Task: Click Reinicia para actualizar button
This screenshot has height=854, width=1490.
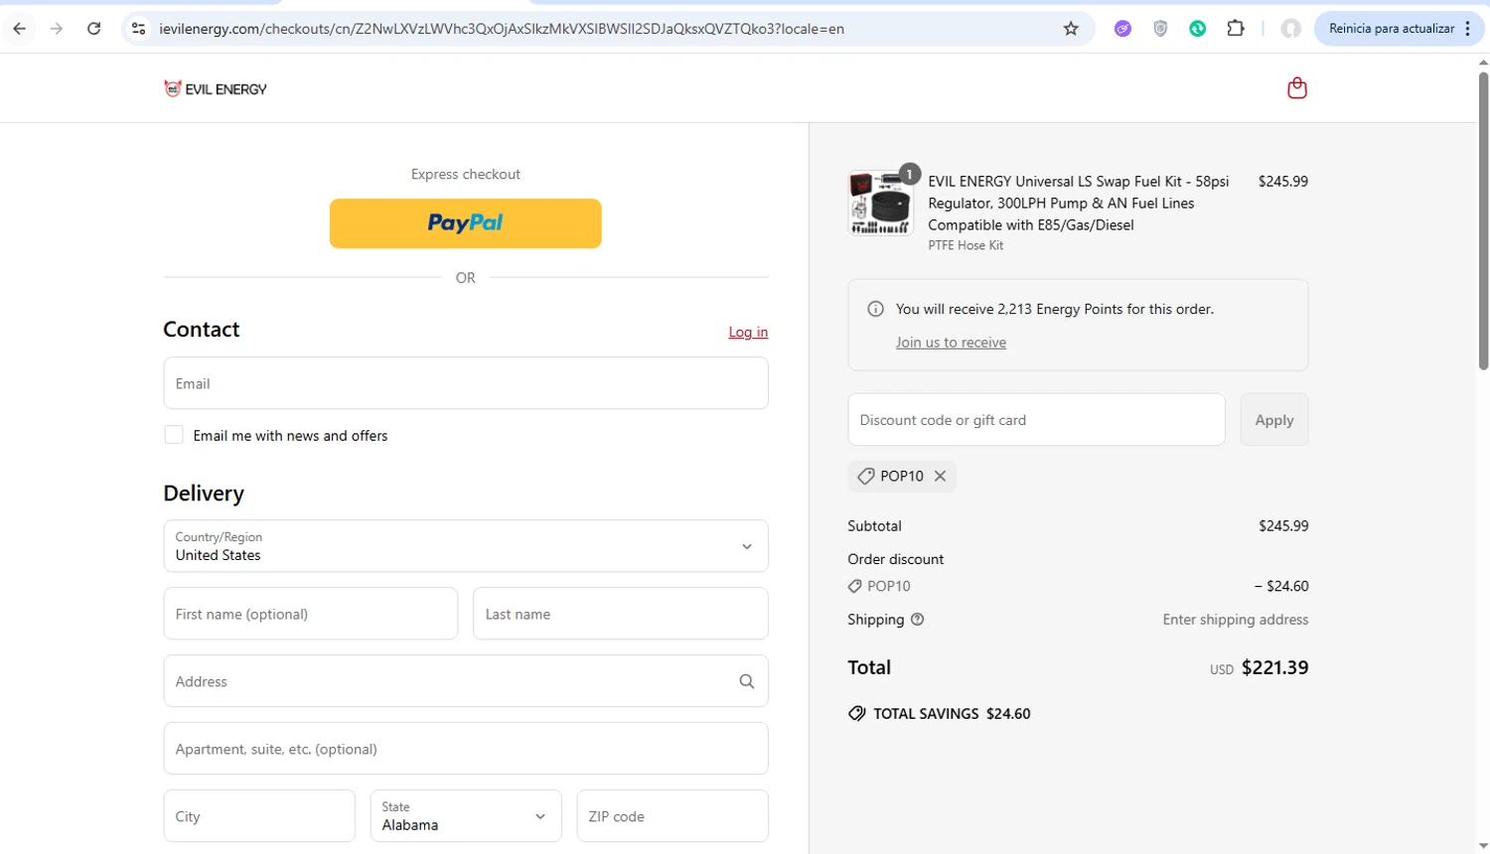Action: [x=1399, y=29]
